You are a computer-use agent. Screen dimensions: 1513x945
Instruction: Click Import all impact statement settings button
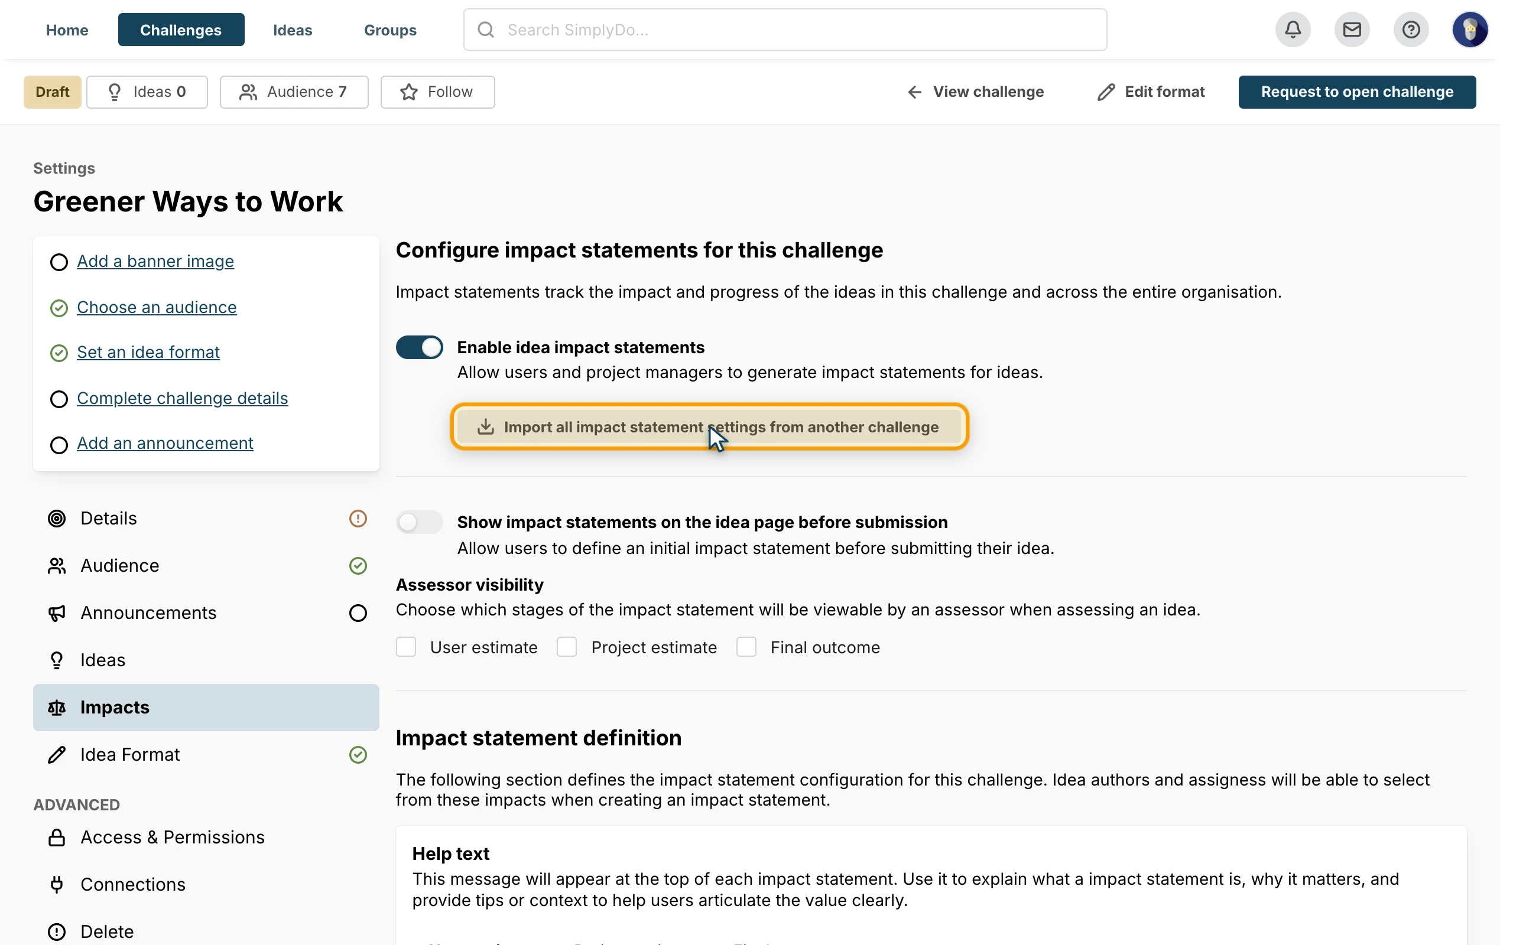click(x=709, y=427)
